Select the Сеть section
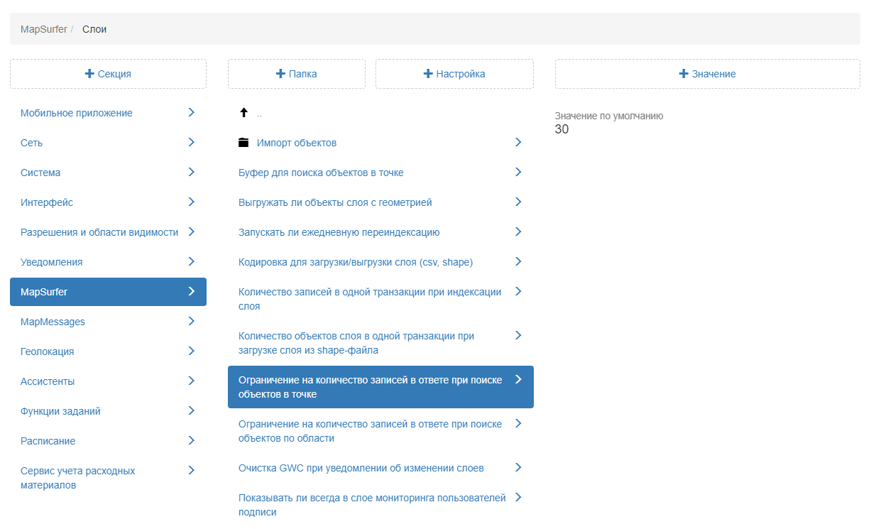This screenshot has width=871, height=529. (x=108, y=143)
